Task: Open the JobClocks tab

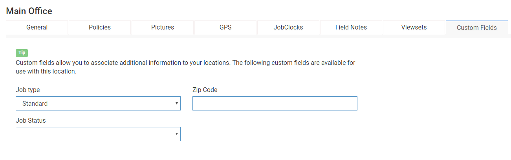Action: coord(288,28)
